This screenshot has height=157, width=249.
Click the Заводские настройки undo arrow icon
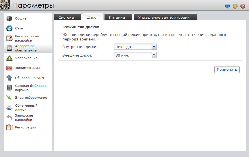(x=9, y=117)
